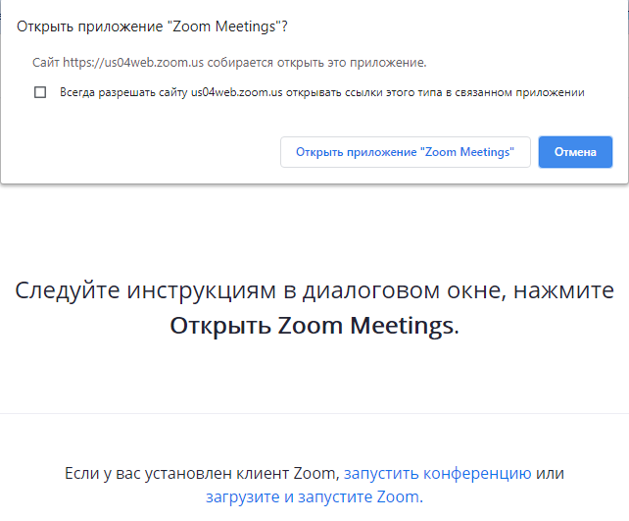The height and width of the screenshot is (521, 629).
Task: Click the dialog title 'Открыть приложение "Zoom Meetings"?'
Action: (152, 26)
